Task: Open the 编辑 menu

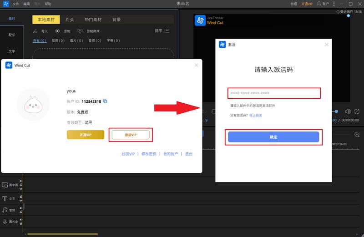Action: click(26, 4)
